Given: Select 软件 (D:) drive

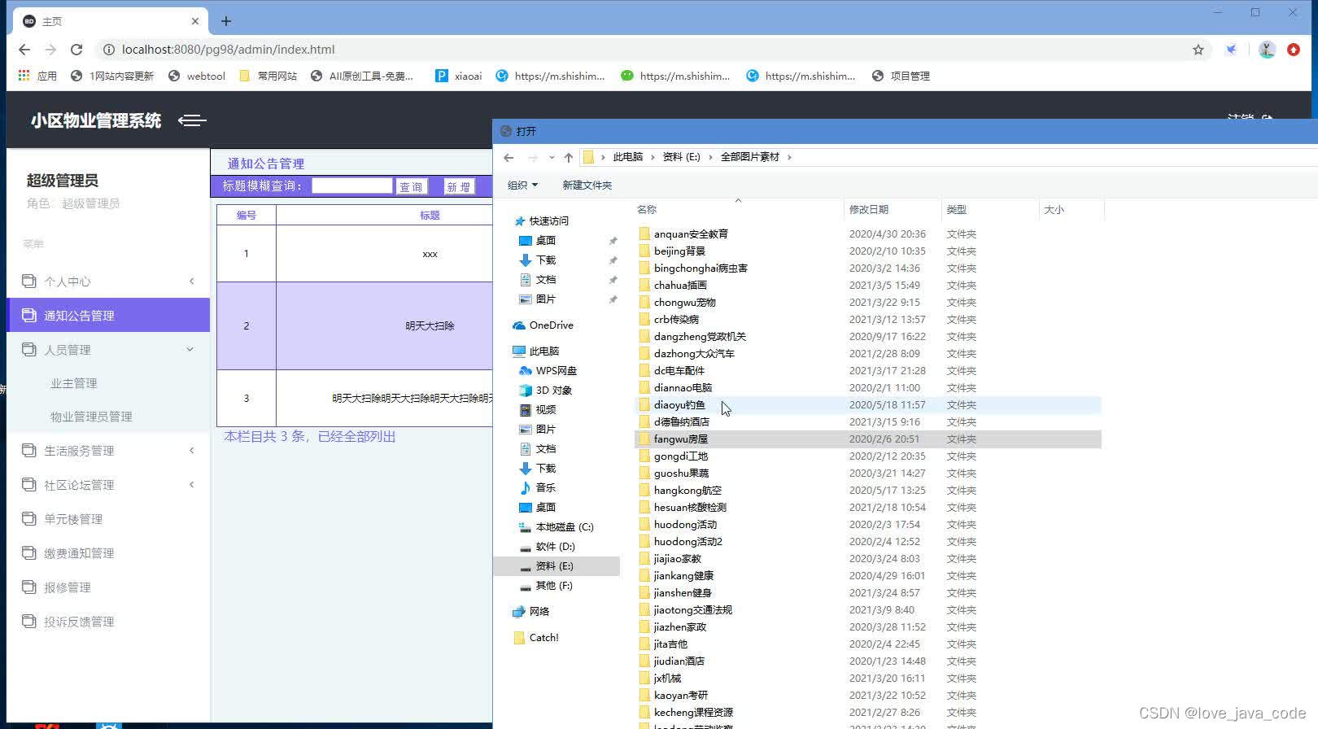Looking at the screenshot, I should tap(548, 547).
